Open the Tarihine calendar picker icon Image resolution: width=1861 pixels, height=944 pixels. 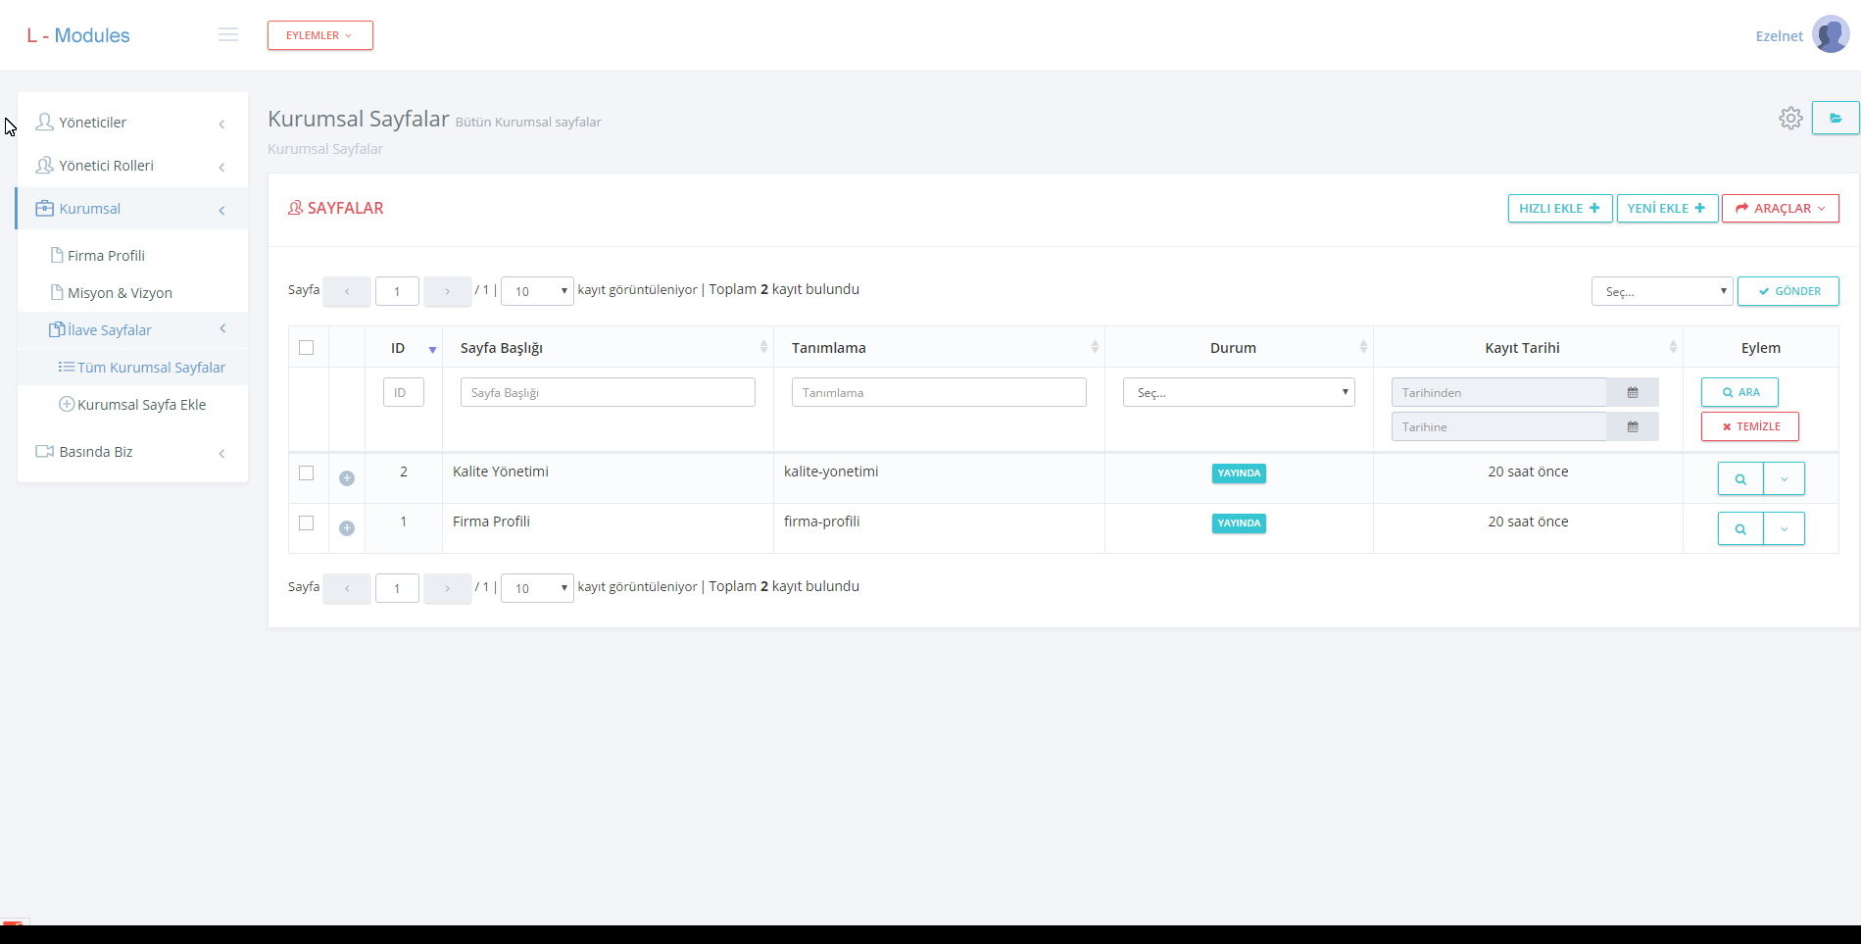click(1633, 426)
